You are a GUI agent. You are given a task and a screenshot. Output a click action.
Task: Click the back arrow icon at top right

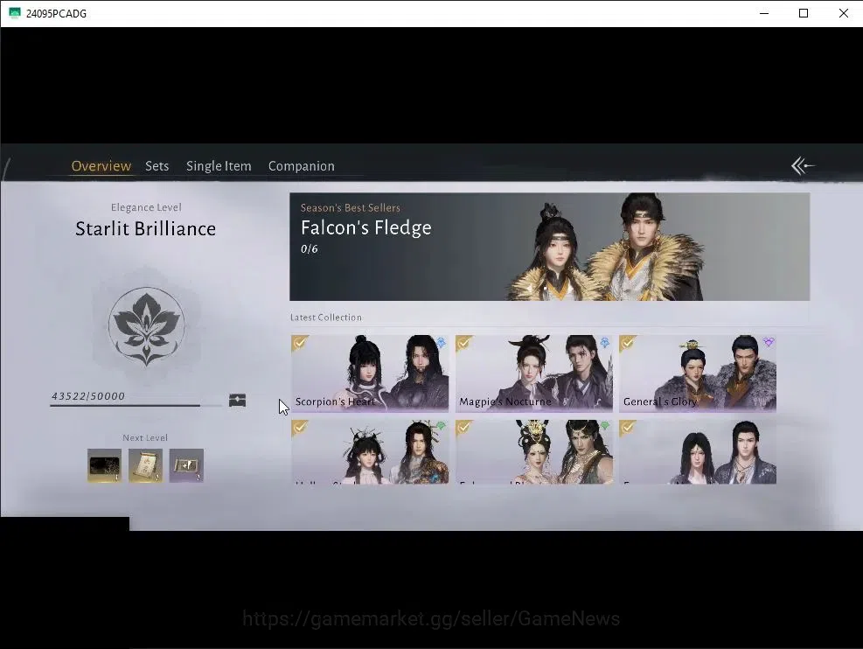click(x=803, y=165)
